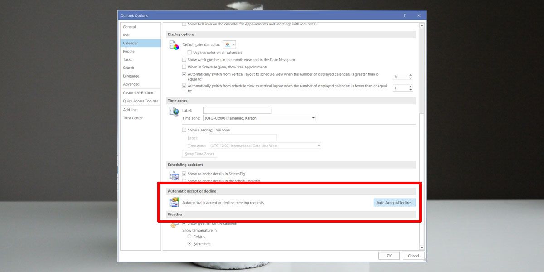Select the Celsius radio button

tap(189, 236)
